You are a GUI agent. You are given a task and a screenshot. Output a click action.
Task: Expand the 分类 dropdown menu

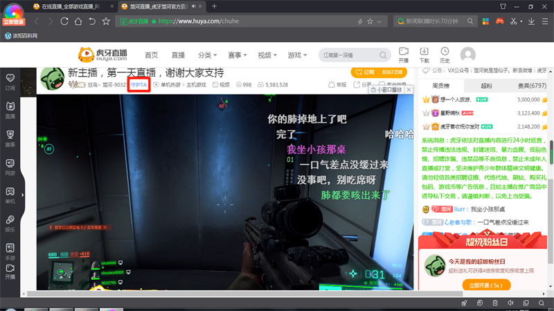point(207,55)
